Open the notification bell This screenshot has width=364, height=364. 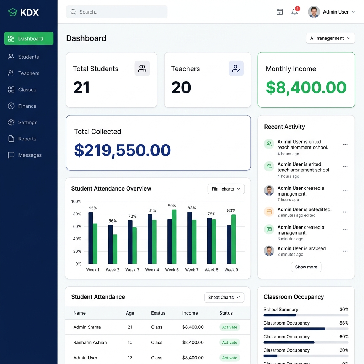pyautogui.click(x=294, y=12)
